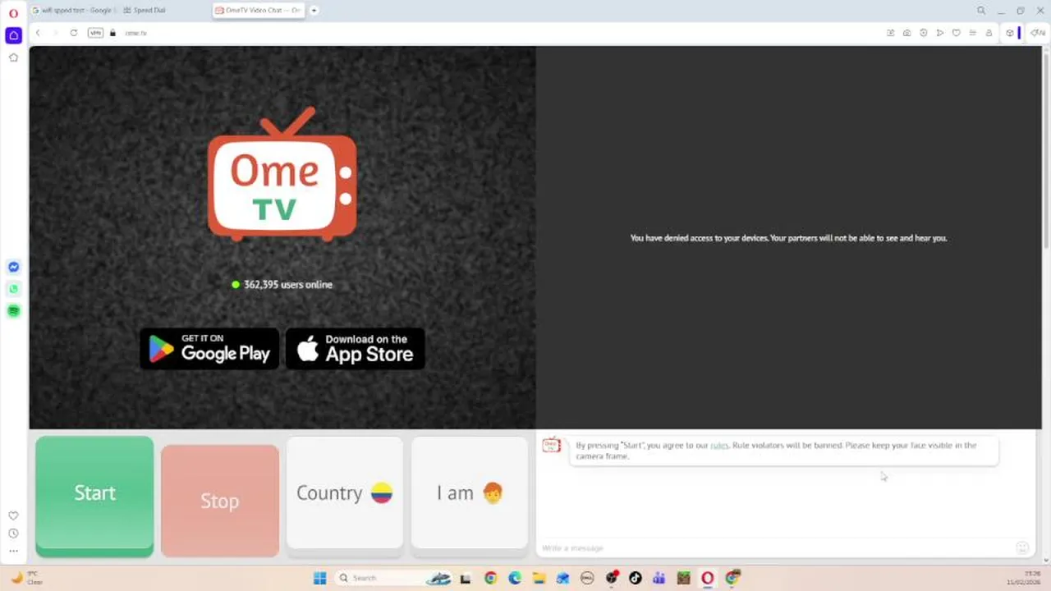Click the red Stop button
Viewport: 1051px width, 591px height.
point(219,500)
